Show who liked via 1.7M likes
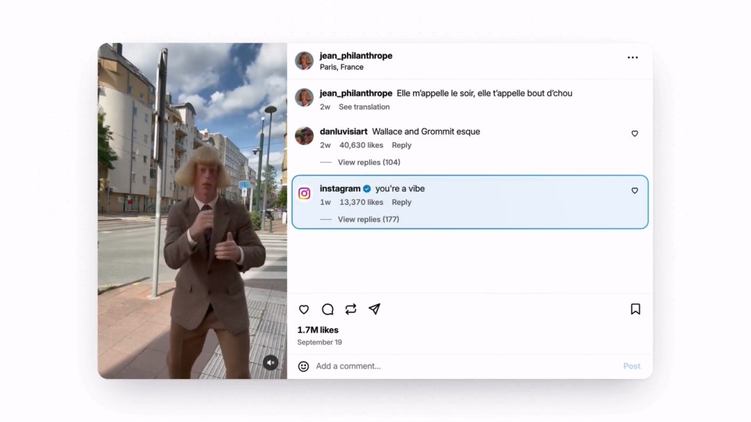 coord(318,330)
